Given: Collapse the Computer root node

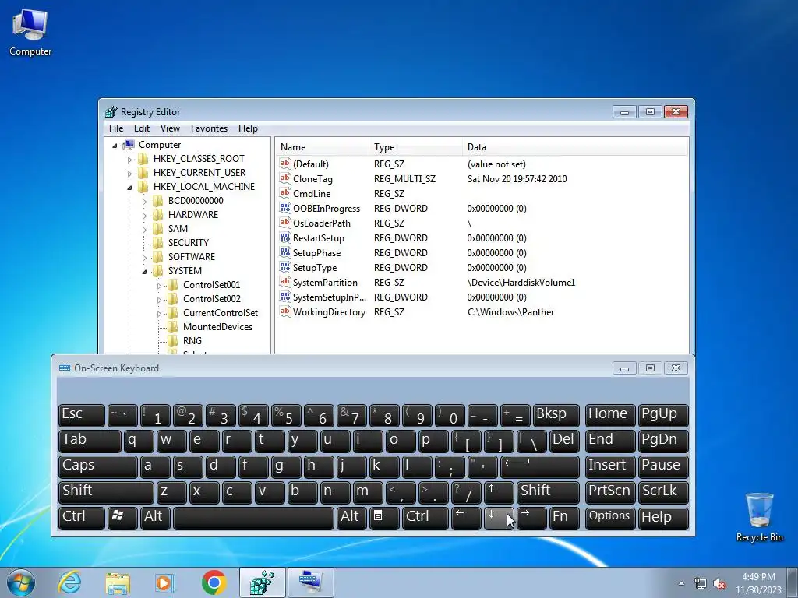Looking at the screenshot, I should 115,146.
